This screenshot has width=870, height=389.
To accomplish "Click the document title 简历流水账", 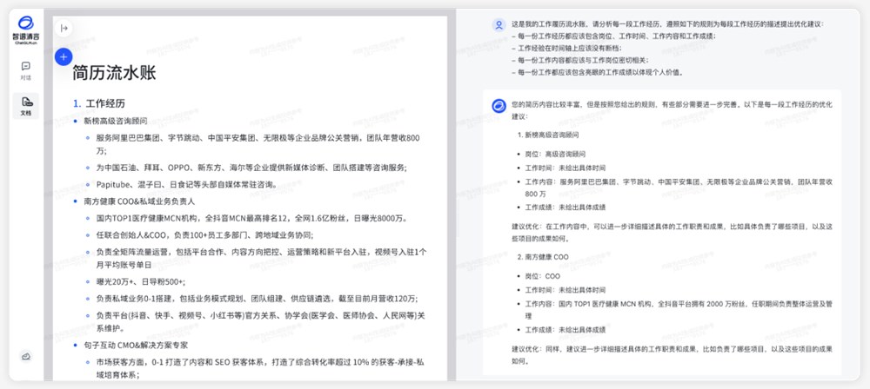I will coord(114,73).
